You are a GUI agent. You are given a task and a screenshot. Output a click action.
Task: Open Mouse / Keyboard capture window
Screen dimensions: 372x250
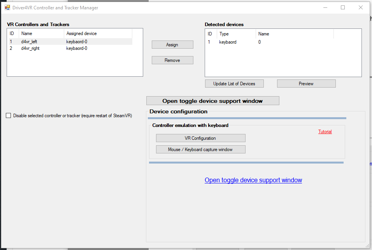pos(200,150)
